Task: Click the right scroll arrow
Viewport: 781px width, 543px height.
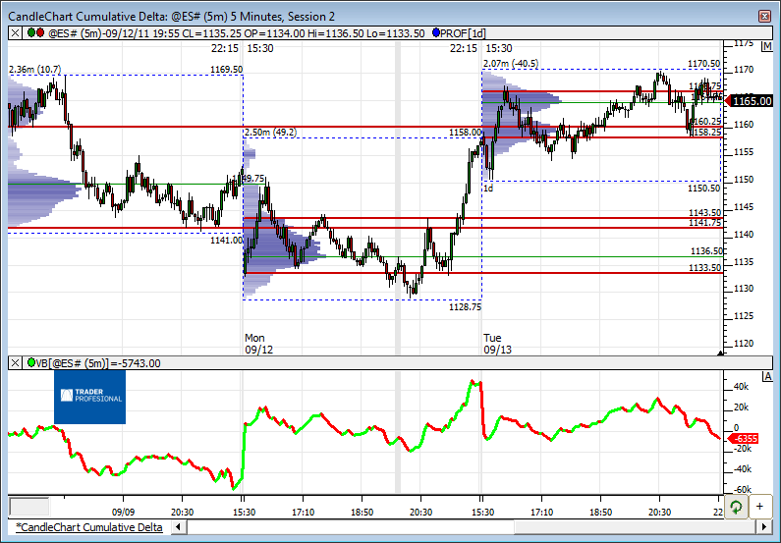Action: (764, 526)
